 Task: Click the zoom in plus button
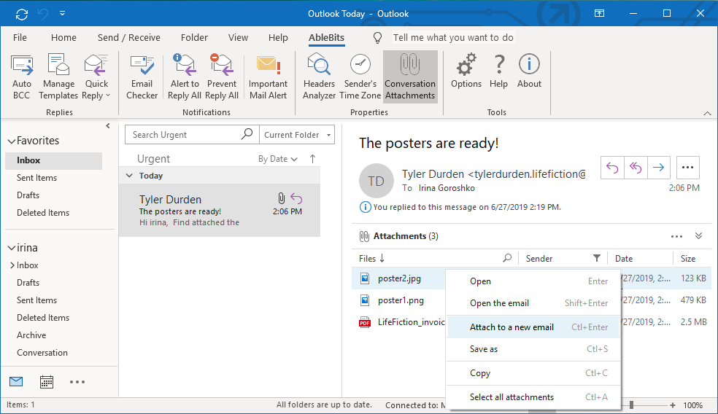click(x=672, y=405)
